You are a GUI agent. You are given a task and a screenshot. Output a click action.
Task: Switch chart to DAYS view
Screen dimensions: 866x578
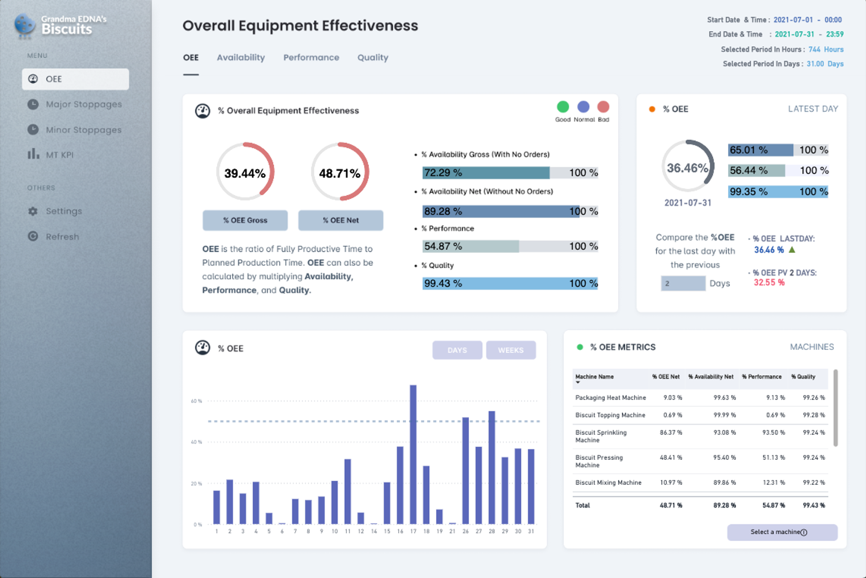pyautogui.click(x=457, y=350)
